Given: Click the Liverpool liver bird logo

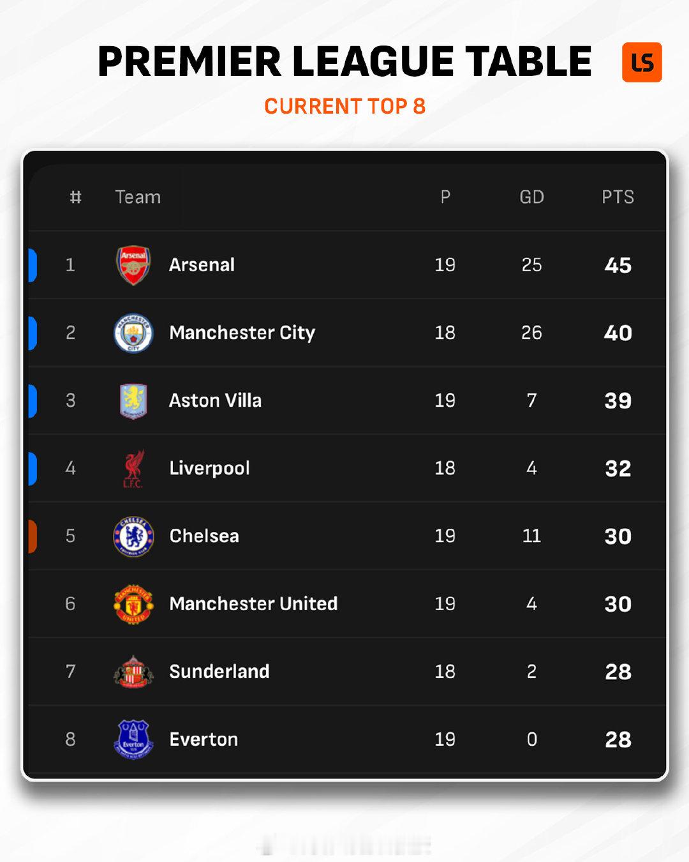Looking at the screenshot, I should coord(133,468).
